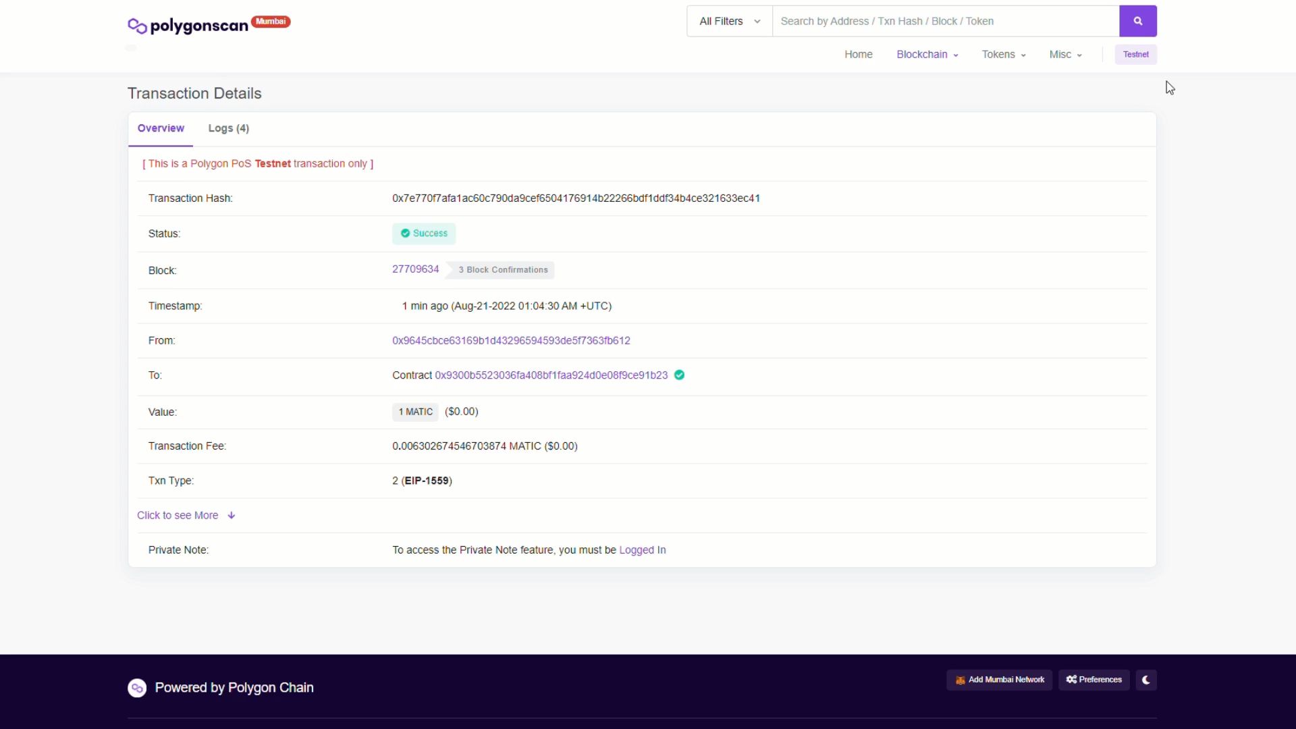Screen dimensions: 1296x729
Task: Click the Polygon Chain footer logo icon
Action: (x=137, y=688)
